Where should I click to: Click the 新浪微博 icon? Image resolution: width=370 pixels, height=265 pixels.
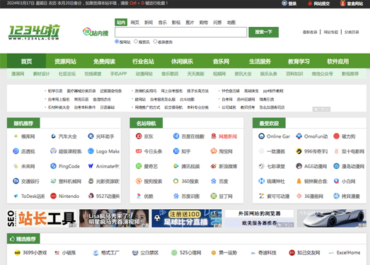pyautogui.click(x=214, y=166)
